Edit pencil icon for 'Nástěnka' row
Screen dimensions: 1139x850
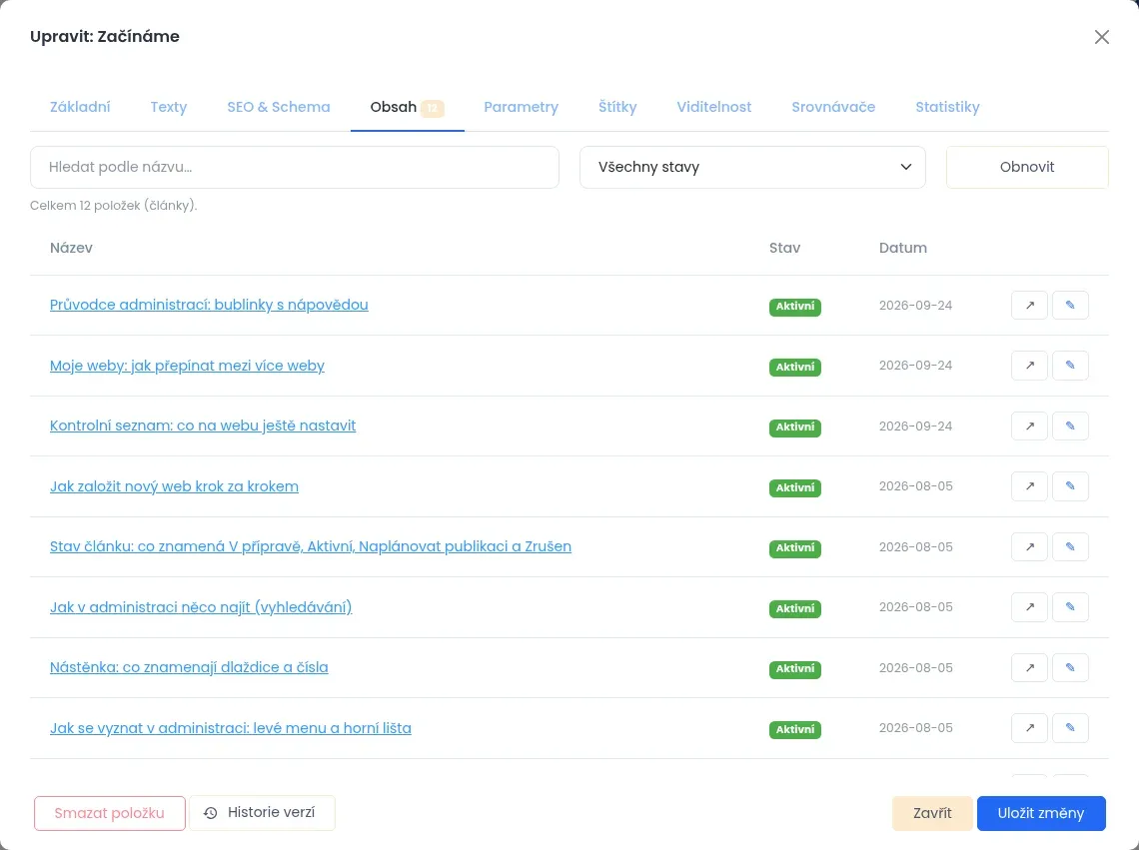point(1070,667)
